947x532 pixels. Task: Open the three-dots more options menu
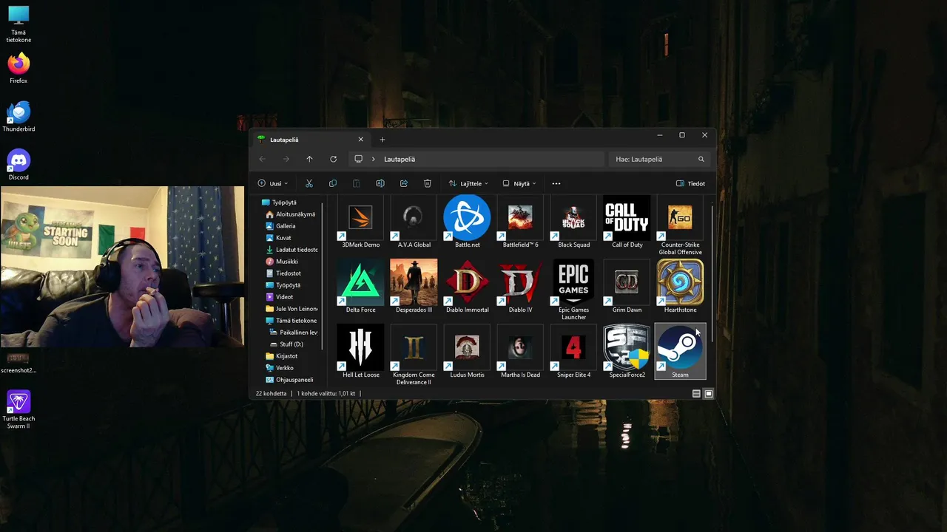556,183
